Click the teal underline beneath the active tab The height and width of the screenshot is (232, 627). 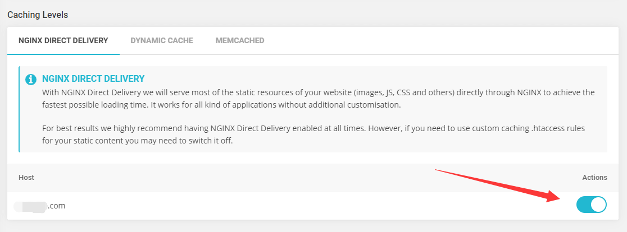63,54
